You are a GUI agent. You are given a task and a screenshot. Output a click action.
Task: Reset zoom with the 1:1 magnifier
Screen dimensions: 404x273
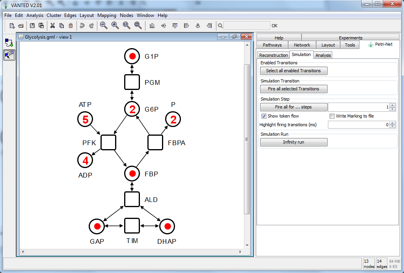pos(127,26)
